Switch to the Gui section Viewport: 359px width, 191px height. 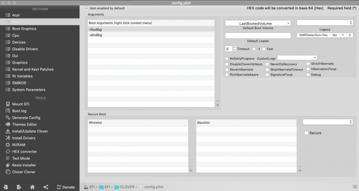coord(15,56)
